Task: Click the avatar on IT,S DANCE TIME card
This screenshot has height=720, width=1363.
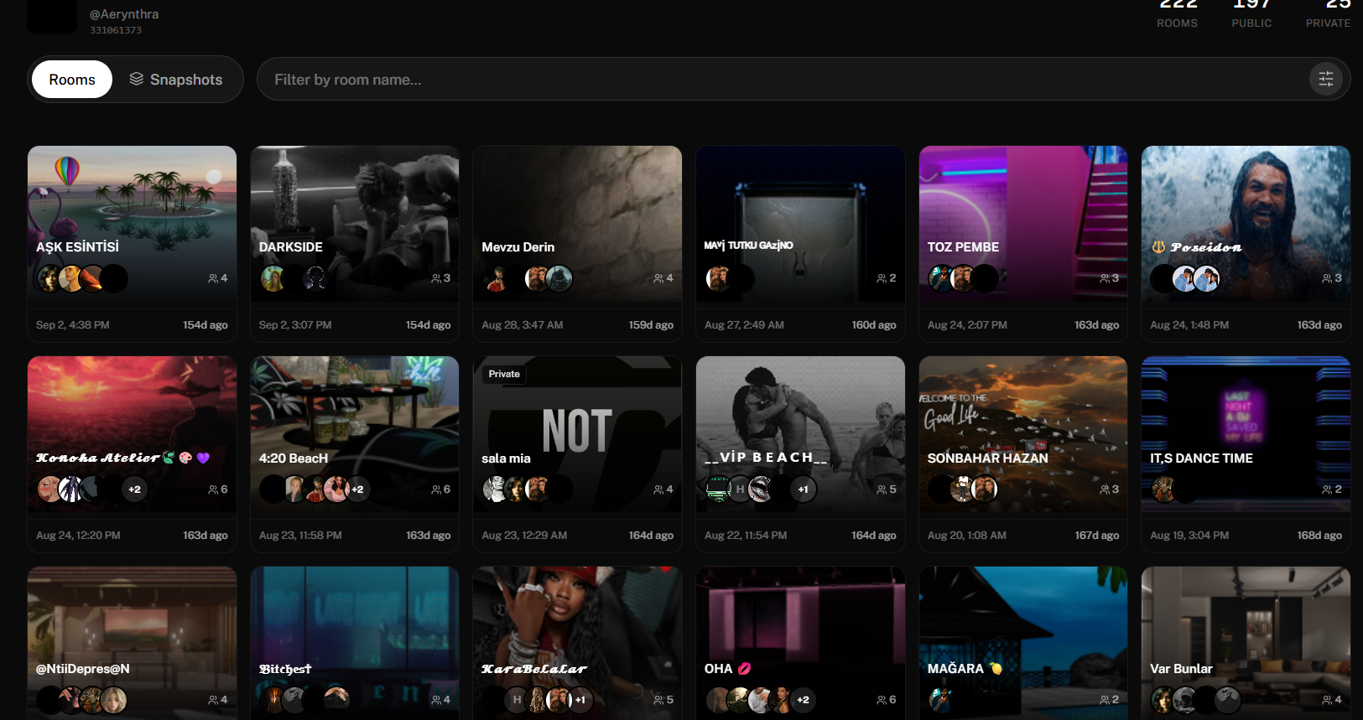Action: tap(1163, 489)
